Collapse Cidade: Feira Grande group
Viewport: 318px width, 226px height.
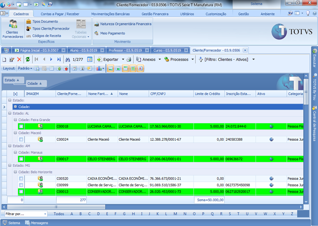pyautogui.click(x=15, y=120)
